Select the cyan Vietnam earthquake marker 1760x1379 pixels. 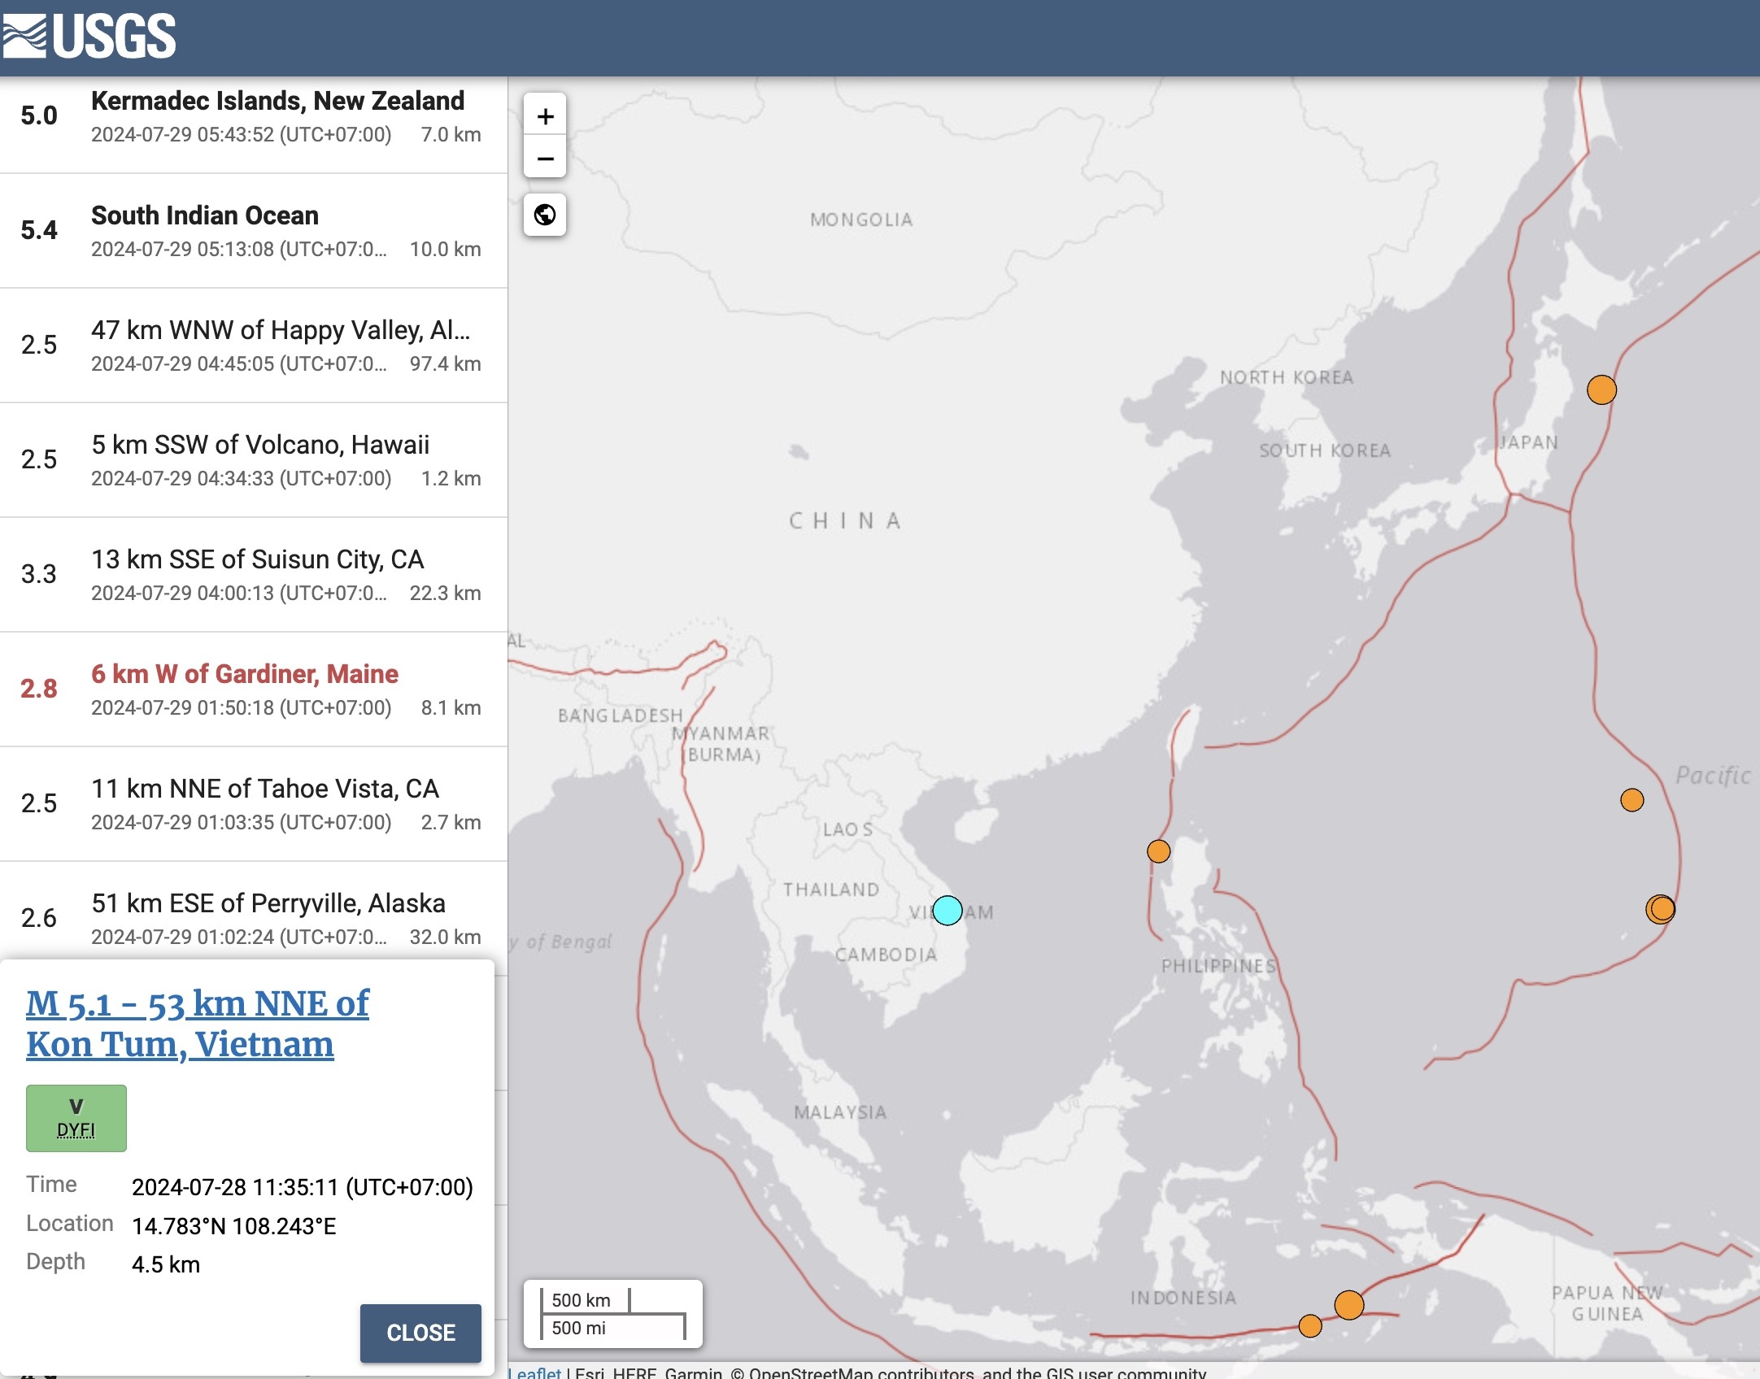pyautogui.click(x=948, y=911)
